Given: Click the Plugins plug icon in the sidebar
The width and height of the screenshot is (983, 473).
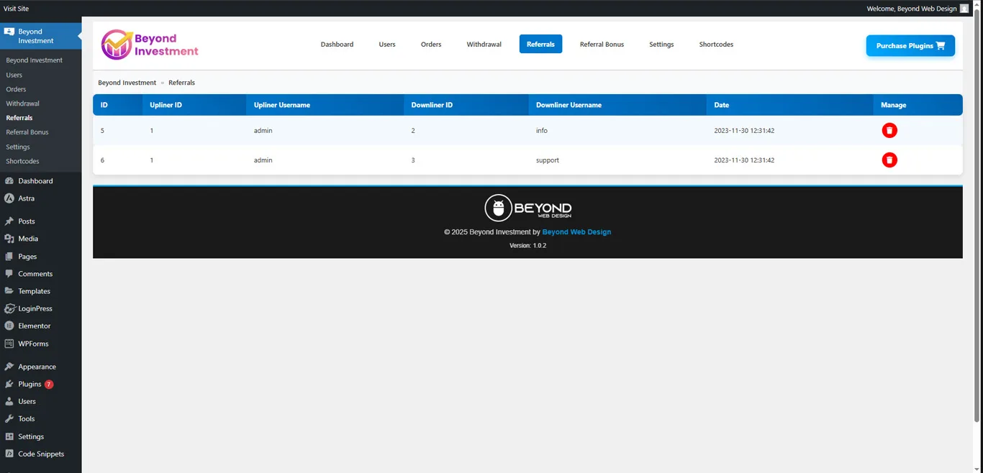Looking at the screenshot, I should point(9,384).
